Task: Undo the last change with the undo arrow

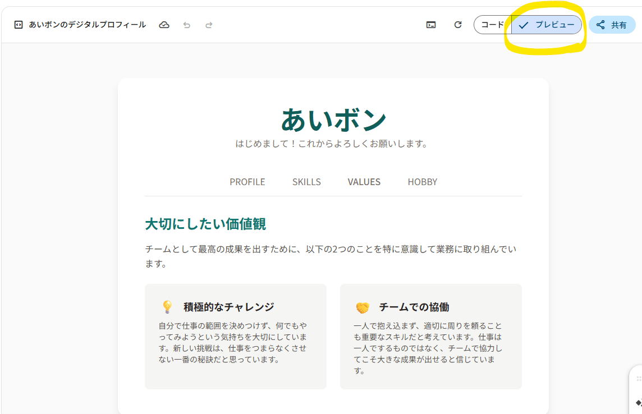Action: point(186,25)
